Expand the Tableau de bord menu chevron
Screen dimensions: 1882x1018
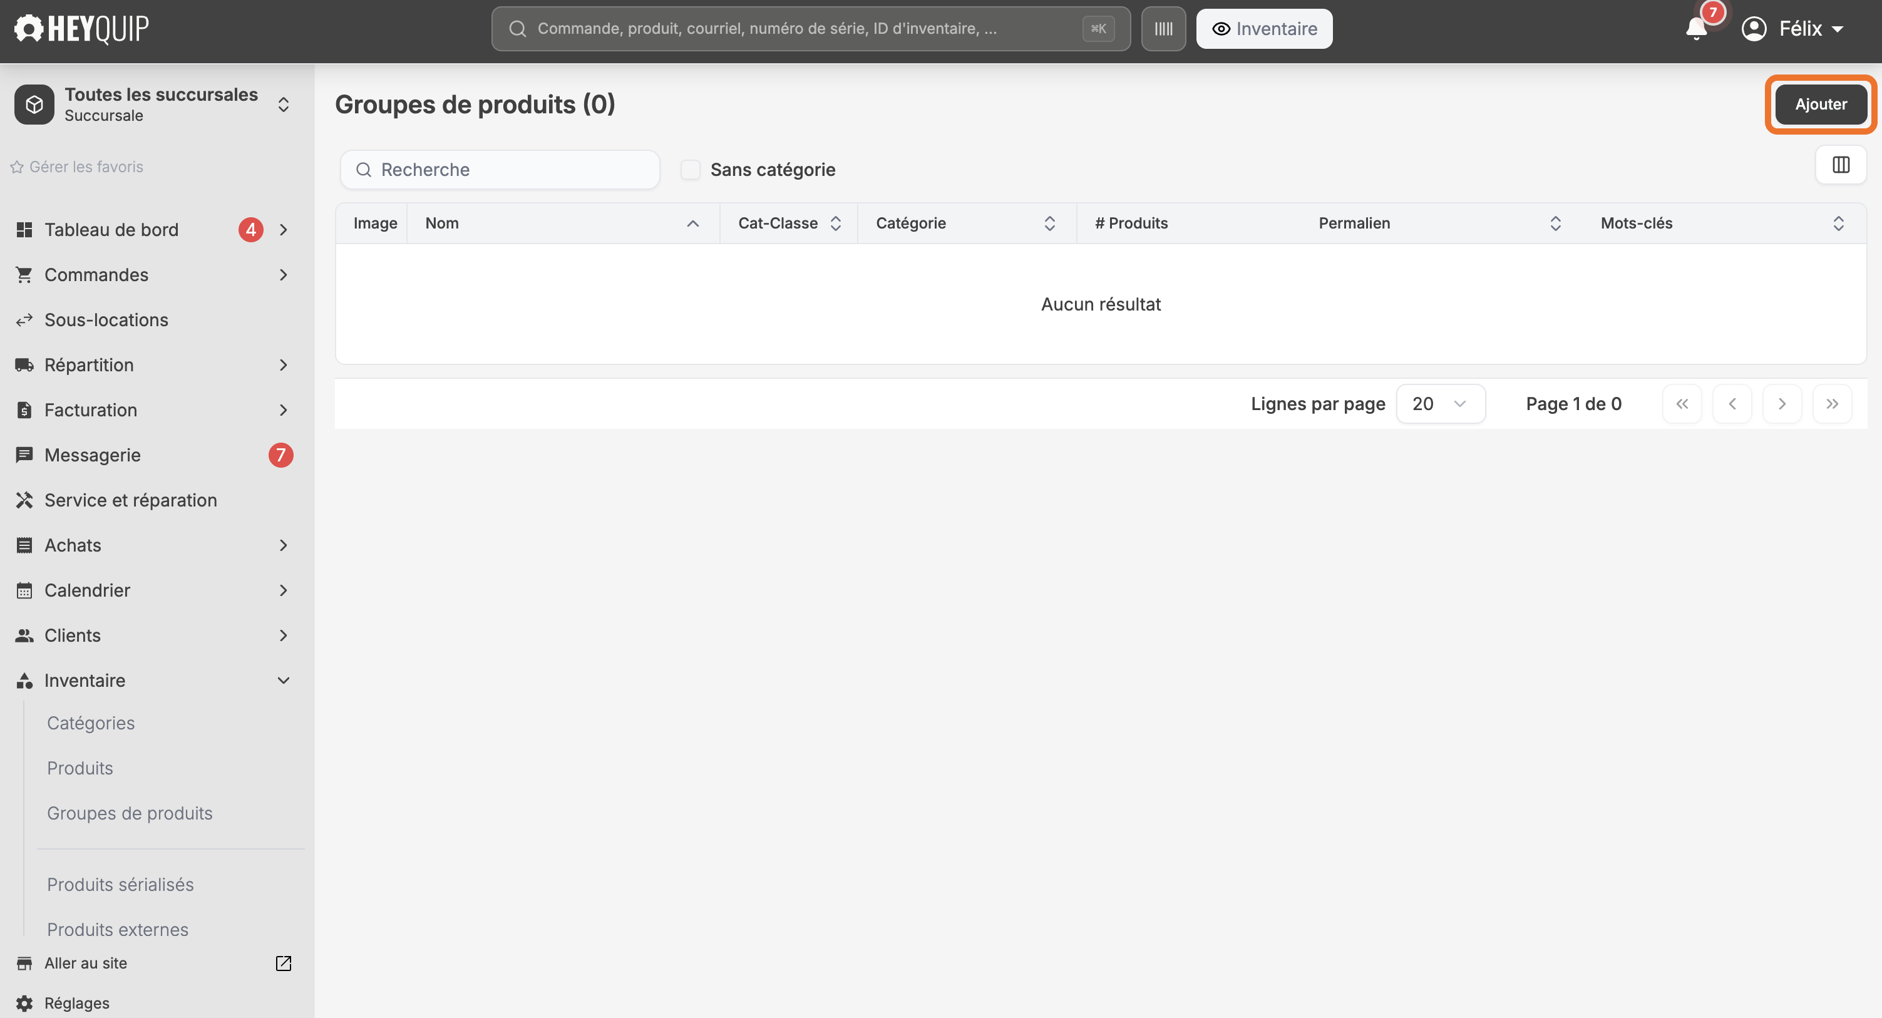(x=284, y=230)
